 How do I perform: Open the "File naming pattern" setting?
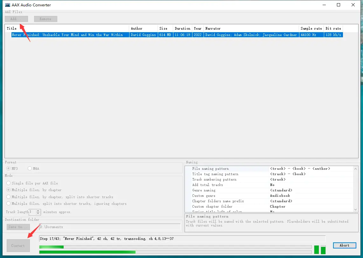(223, 168)
